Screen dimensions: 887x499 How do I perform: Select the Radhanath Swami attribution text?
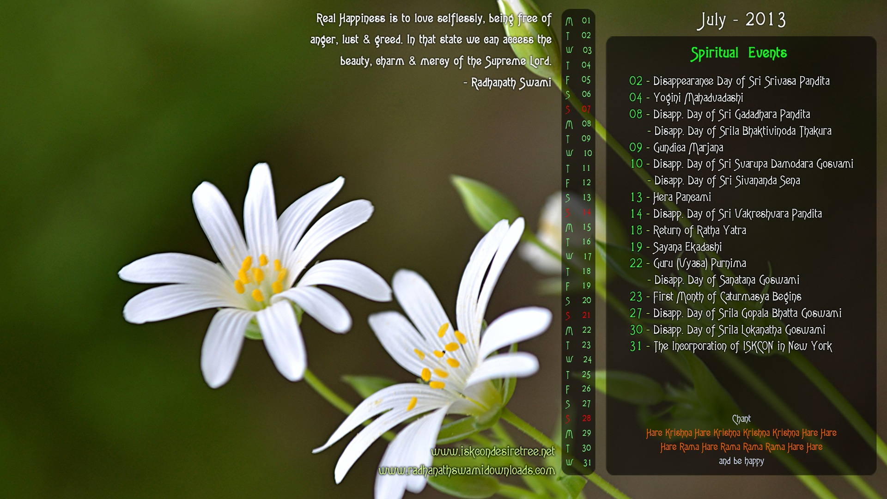(x=507, y=83)
